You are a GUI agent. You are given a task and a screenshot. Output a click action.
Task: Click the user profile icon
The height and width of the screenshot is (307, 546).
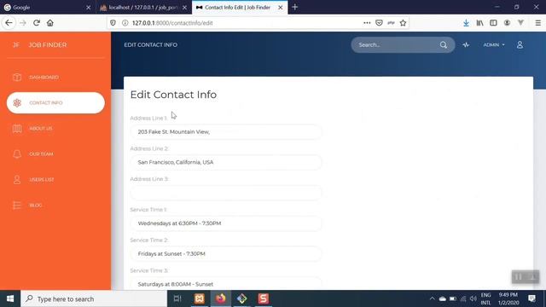[x=520, y=45]
